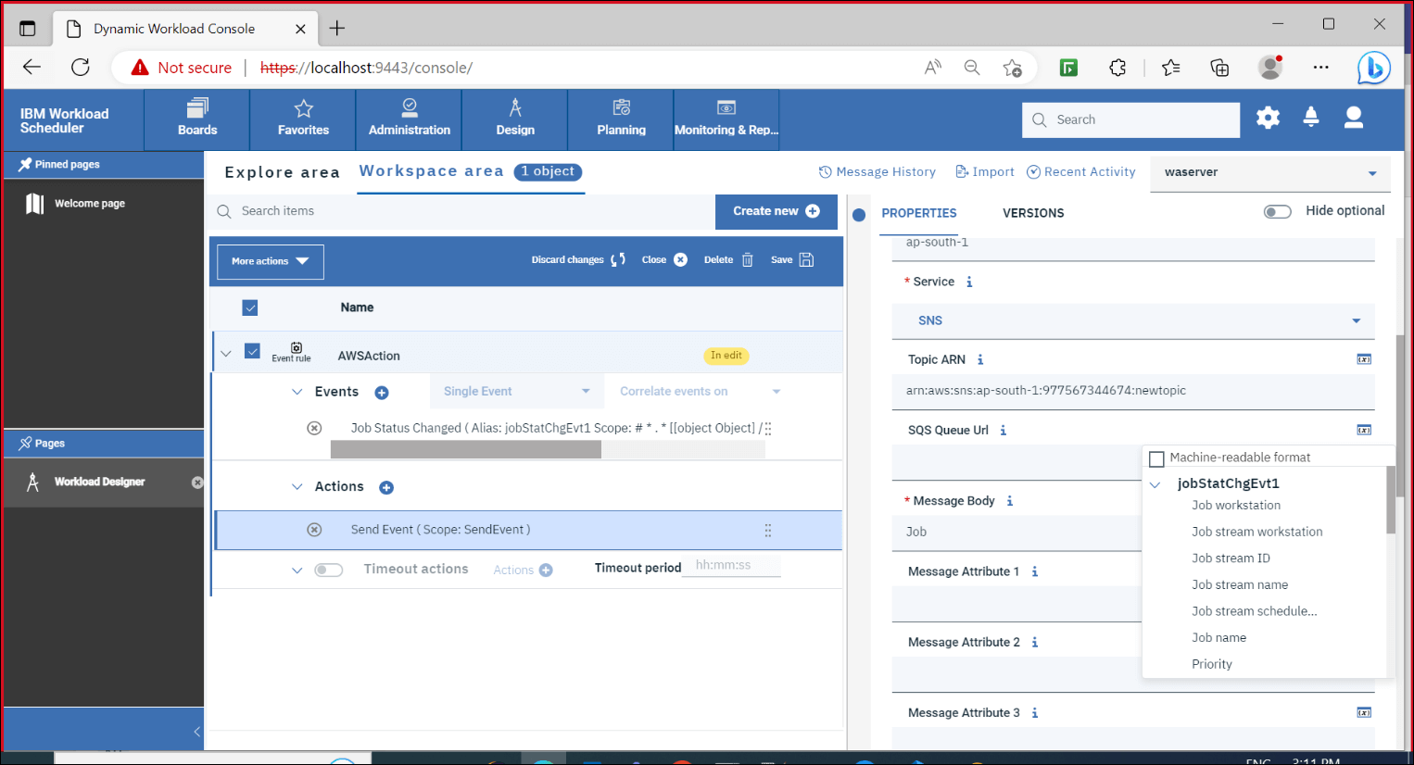Image resolution: width=1414 pixels, height=765 pixels.
Task: Select Priority variable from list
Action: pos(1212,664)
